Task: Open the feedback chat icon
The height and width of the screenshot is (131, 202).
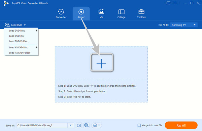Action: [168, 3]
